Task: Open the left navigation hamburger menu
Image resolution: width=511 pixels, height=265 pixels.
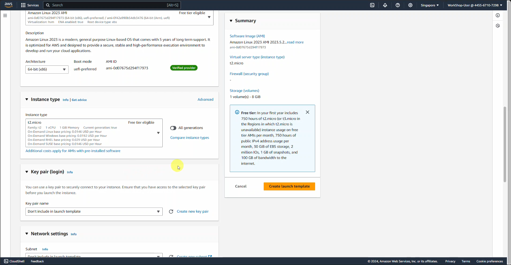Action: point(5,15)
